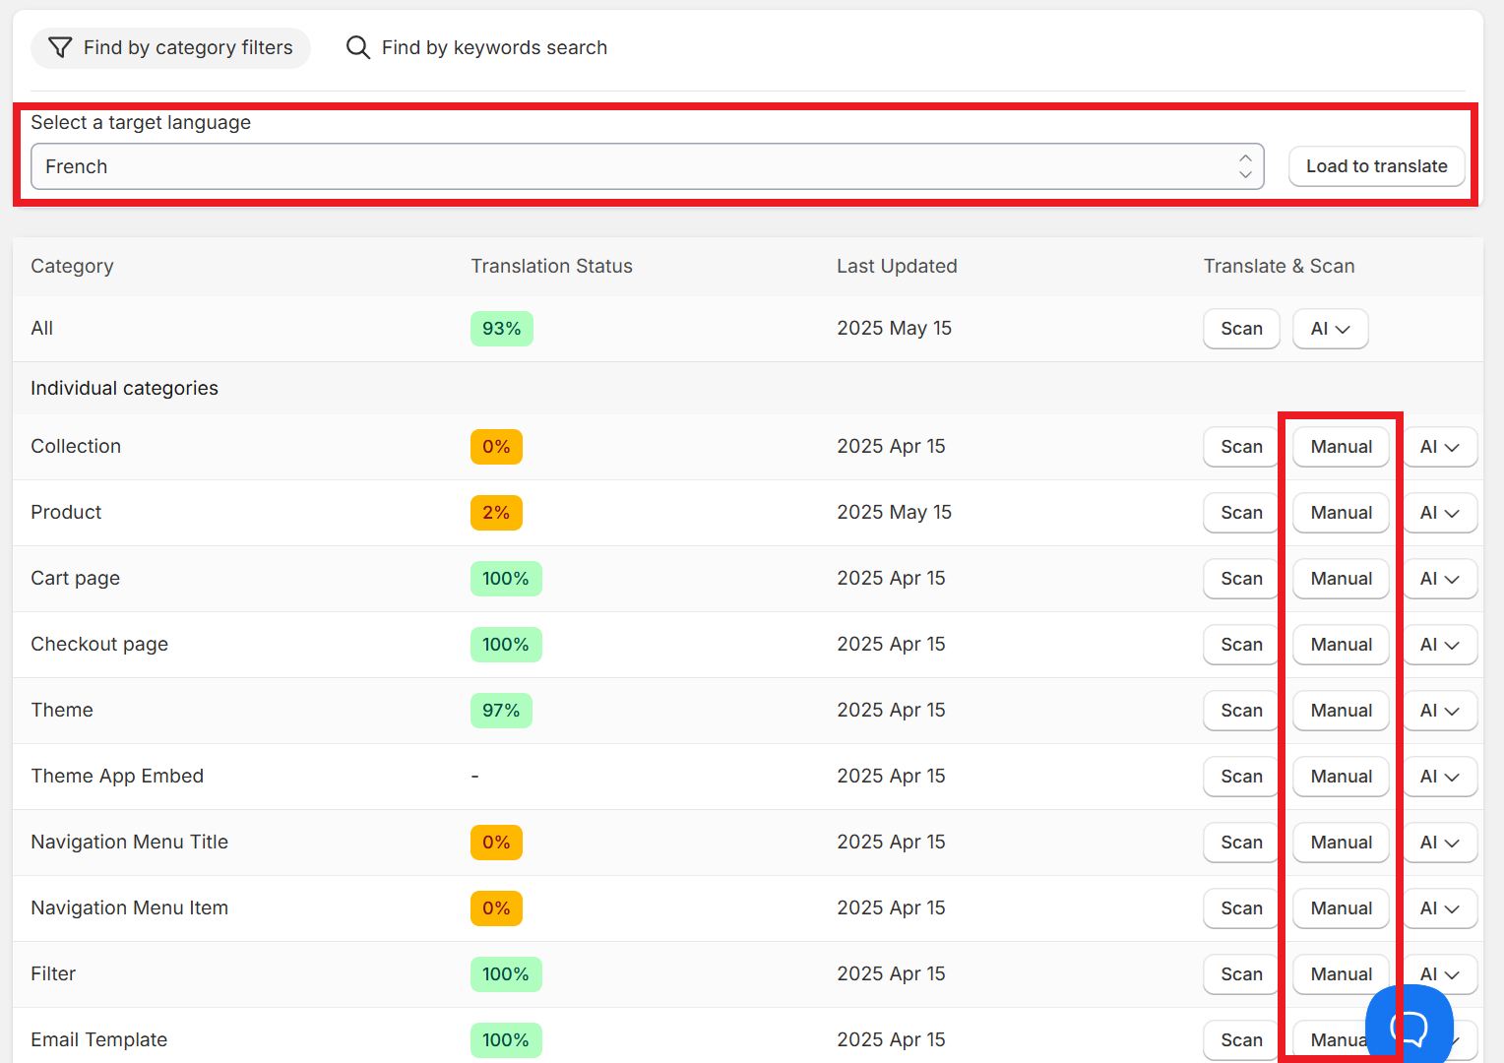The width and height of the screenshot is (1504, 1063).
Task: Expand AI dropdown for Product
Action: (1439, 513)
